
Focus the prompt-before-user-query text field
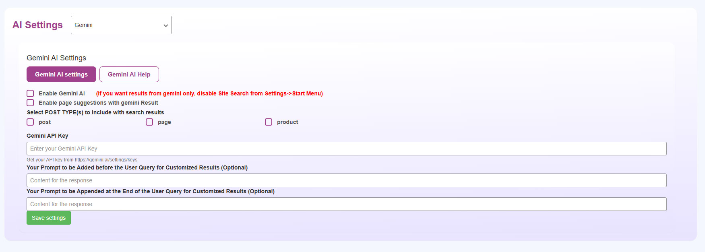coord(346,180)
